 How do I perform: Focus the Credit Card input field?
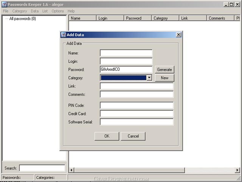coord(137,114)
